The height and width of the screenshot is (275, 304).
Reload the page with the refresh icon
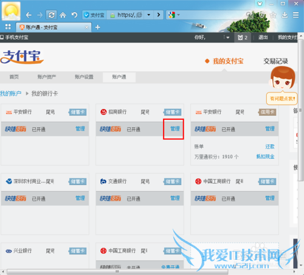point(51,15)
